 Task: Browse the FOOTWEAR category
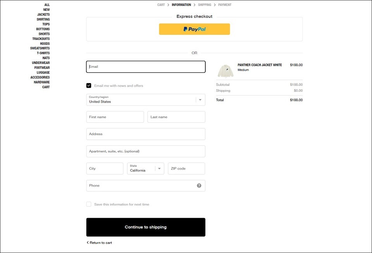pos(42,68)
